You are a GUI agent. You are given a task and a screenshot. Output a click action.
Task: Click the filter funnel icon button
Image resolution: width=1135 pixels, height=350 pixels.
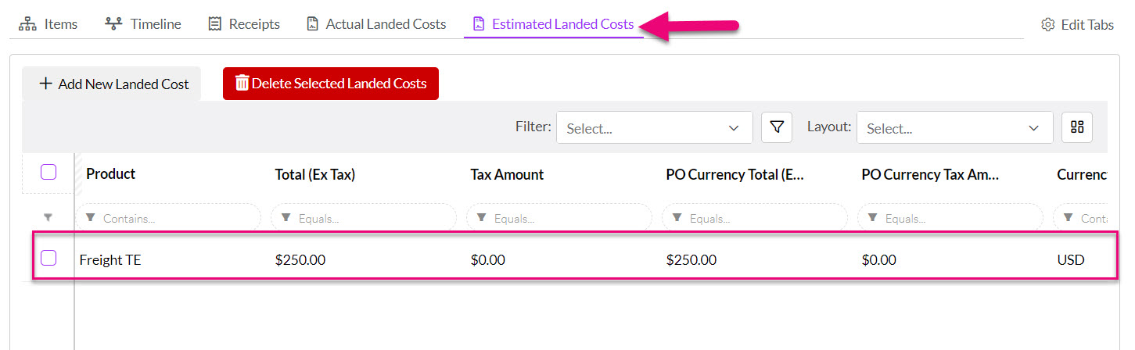point(776,127)
